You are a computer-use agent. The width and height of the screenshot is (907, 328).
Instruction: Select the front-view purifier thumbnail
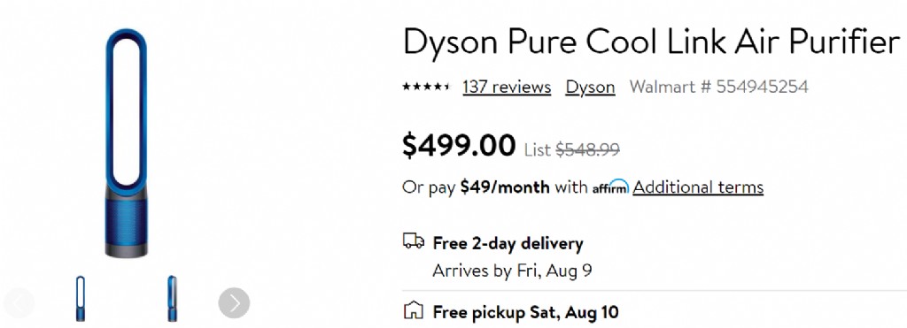81,299
